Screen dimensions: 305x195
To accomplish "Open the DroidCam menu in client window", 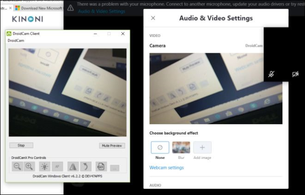I will pyautogui.click(x=16, y=41).
